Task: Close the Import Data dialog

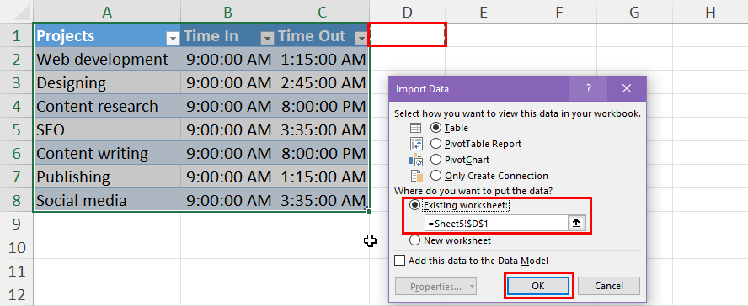Action: point(627,88)
